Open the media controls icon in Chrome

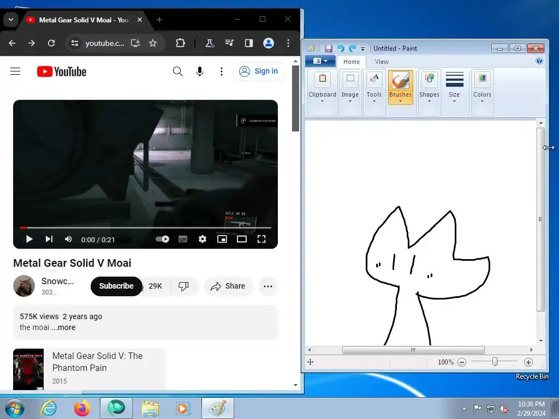coord(229,43)
